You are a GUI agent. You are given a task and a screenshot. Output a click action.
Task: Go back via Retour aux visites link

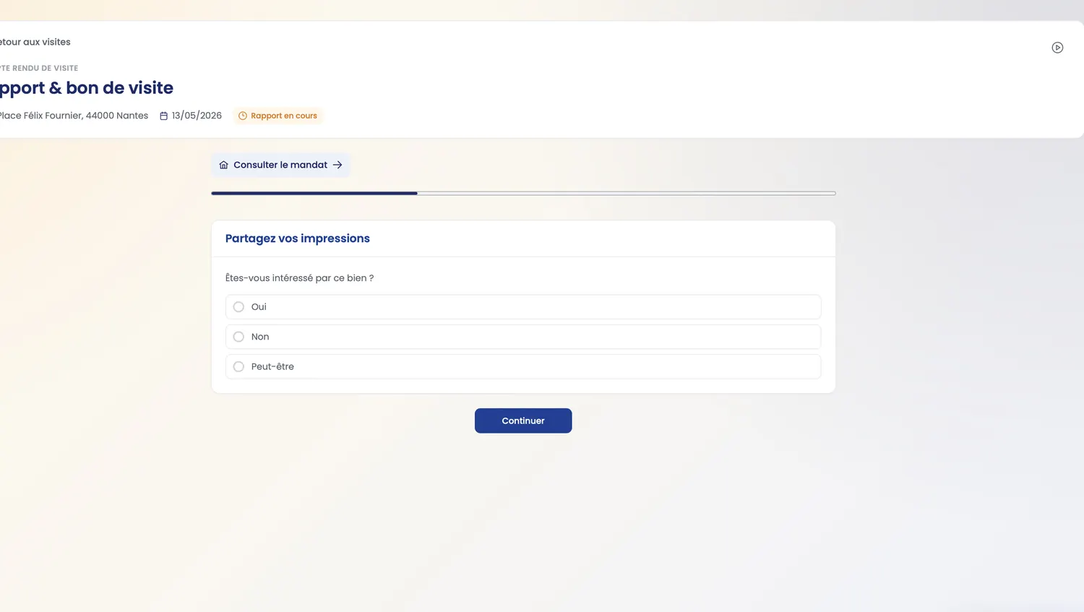pos(35,42)
